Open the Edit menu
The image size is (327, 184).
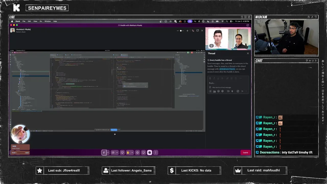pos(29,21)
